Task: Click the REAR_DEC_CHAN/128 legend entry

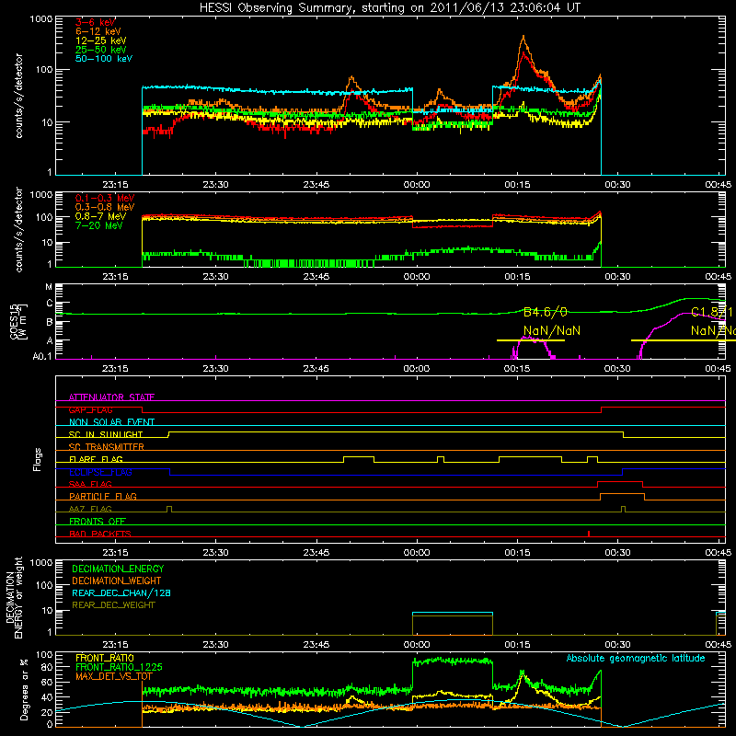Action: click(121, 592)
